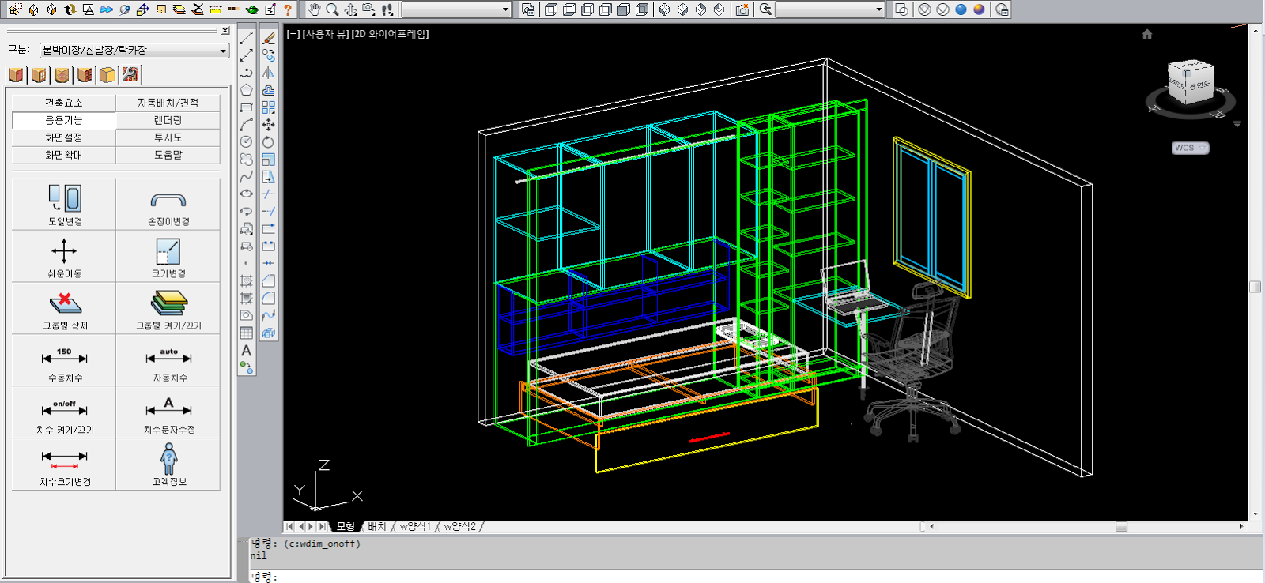Click the 손잡이변경 button
The width and height of the screenshot is (1265, 583).
(168, 205)
